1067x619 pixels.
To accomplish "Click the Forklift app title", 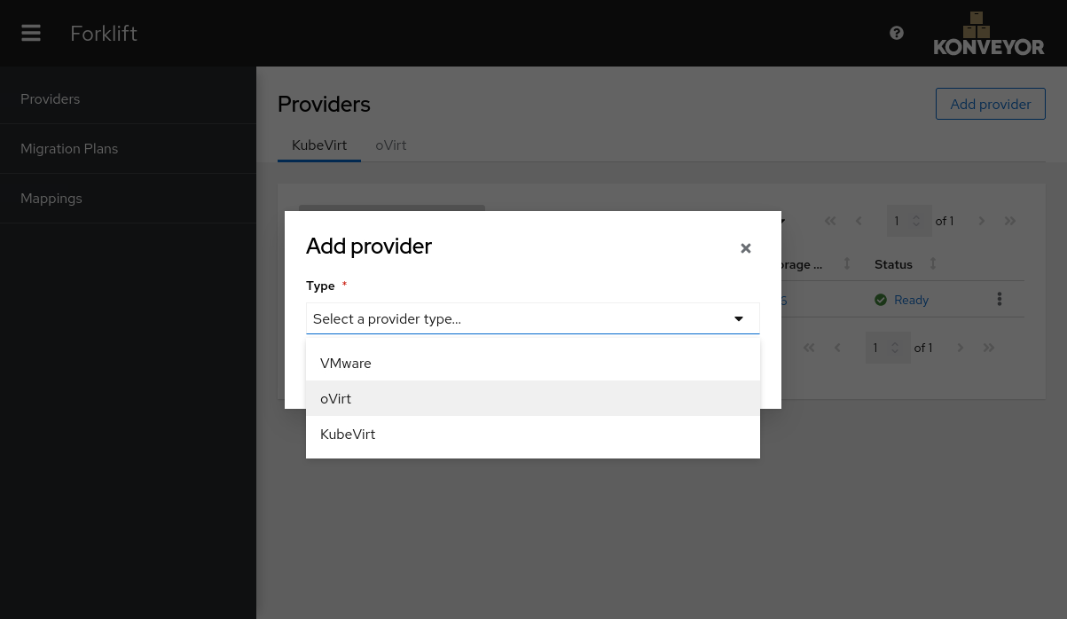I will tap(104, 34).
